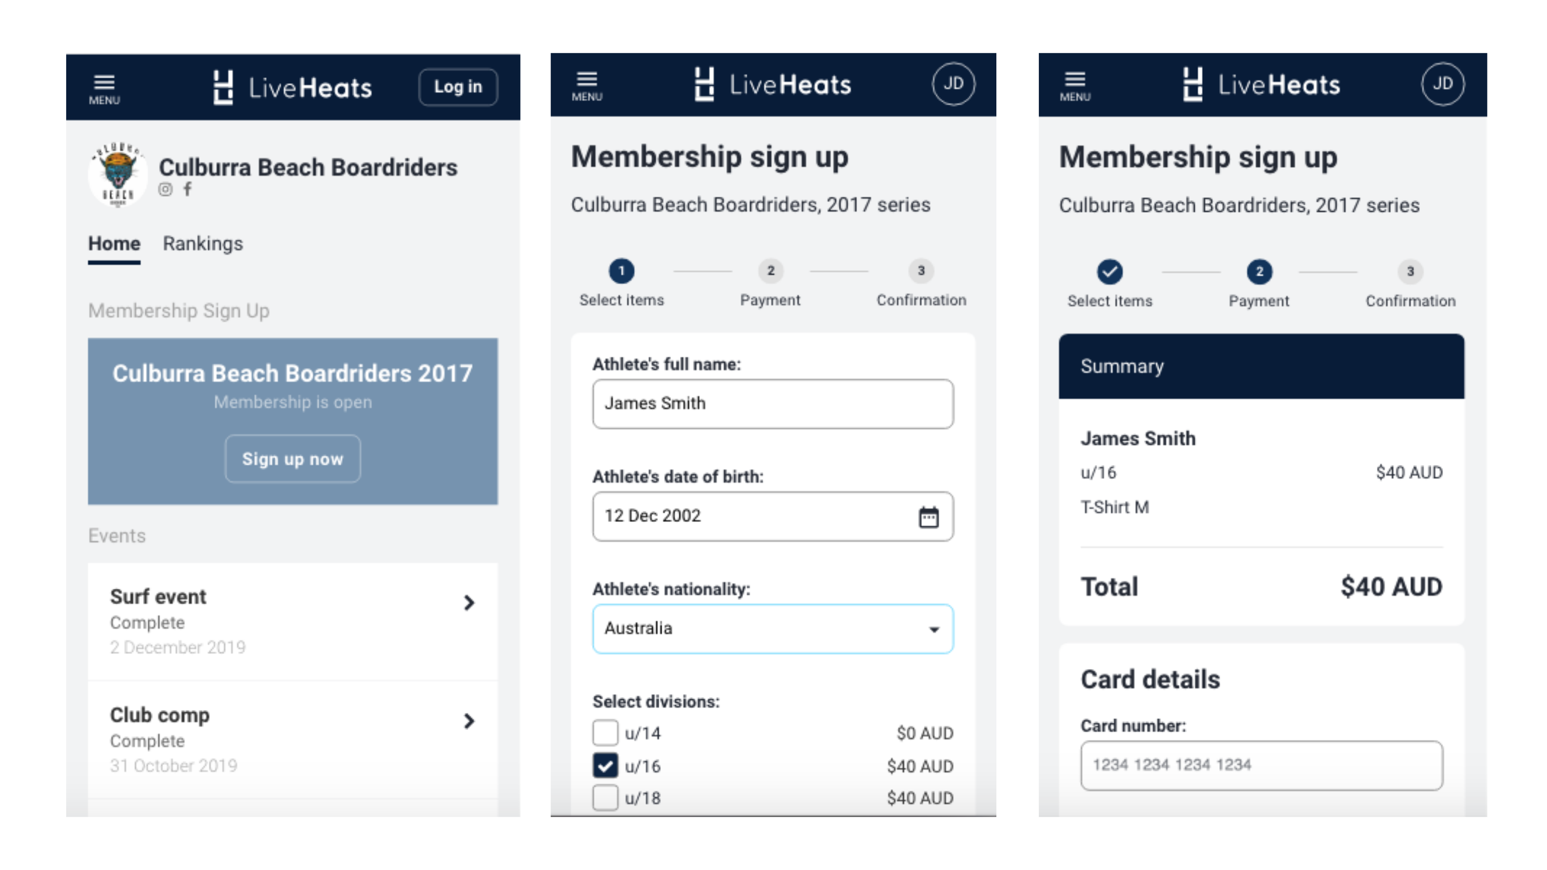Screen dimensions: 1547x870
Task: Uncheck the u/16 division checkbox
Action: coord(605,766)
